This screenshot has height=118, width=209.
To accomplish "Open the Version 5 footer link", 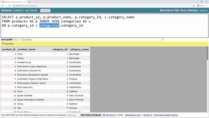I will (x=147, y=115).
